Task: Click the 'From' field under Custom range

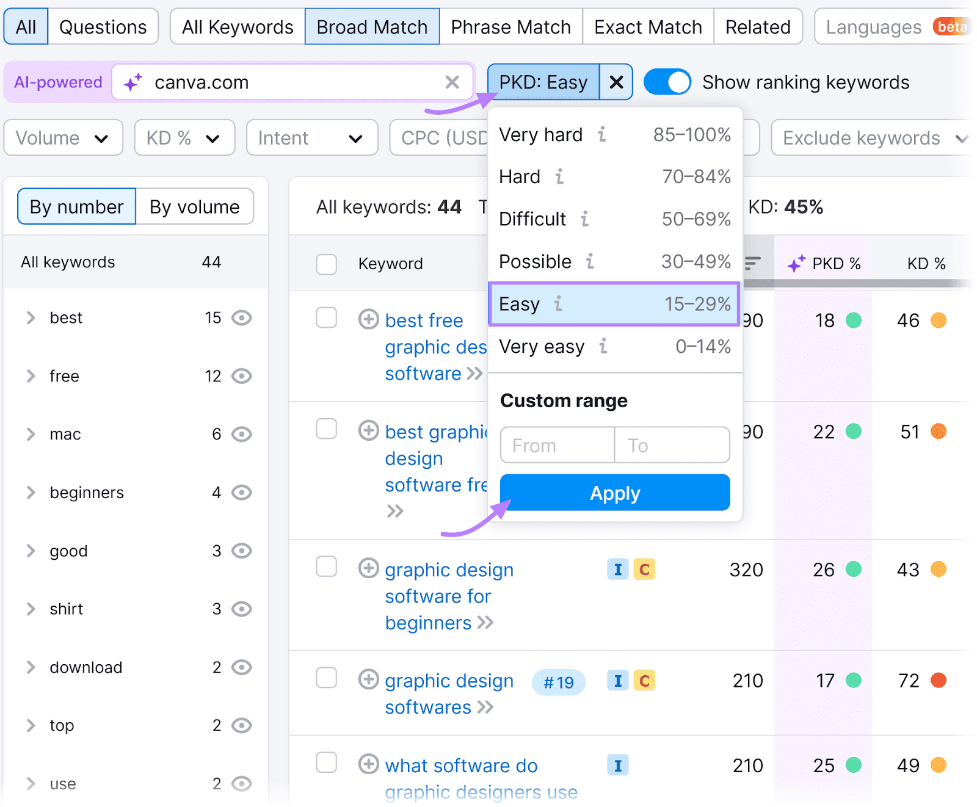Action: 556,445
